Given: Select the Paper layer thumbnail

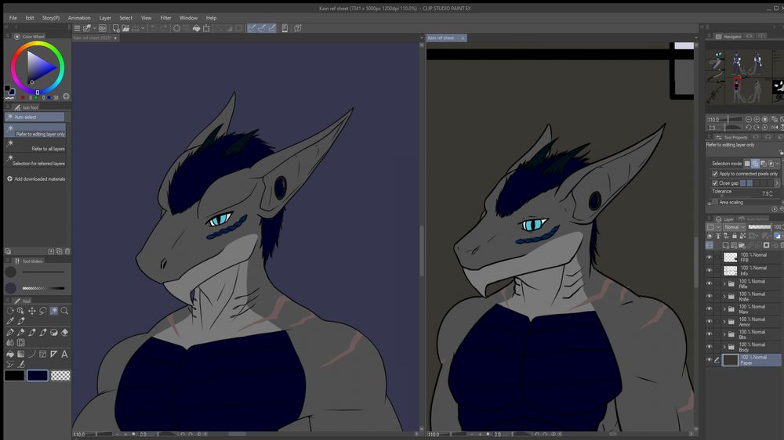Looking at the screenshot, I should pyautogui.click(x=730, y=360).
